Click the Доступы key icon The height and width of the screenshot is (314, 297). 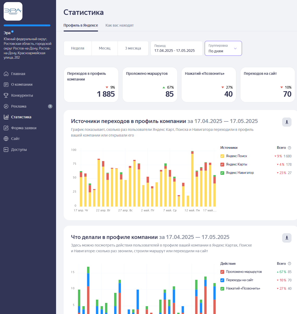pyautogui.click(x=6, y=150)
